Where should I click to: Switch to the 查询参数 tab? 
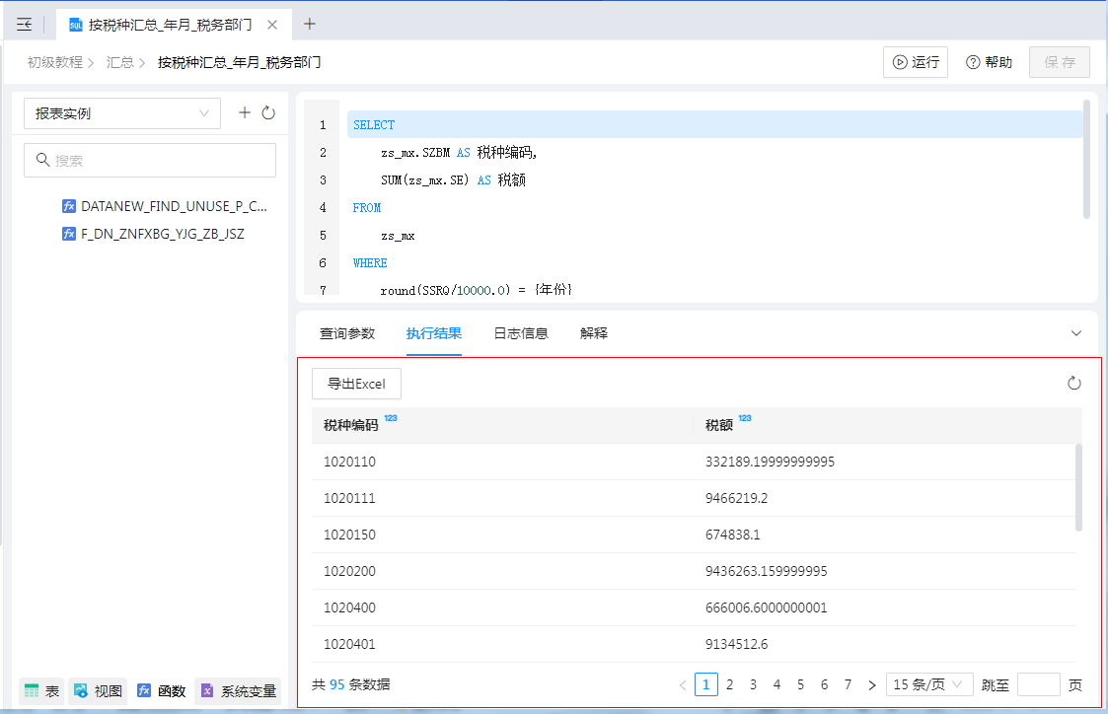coord(347,333)
